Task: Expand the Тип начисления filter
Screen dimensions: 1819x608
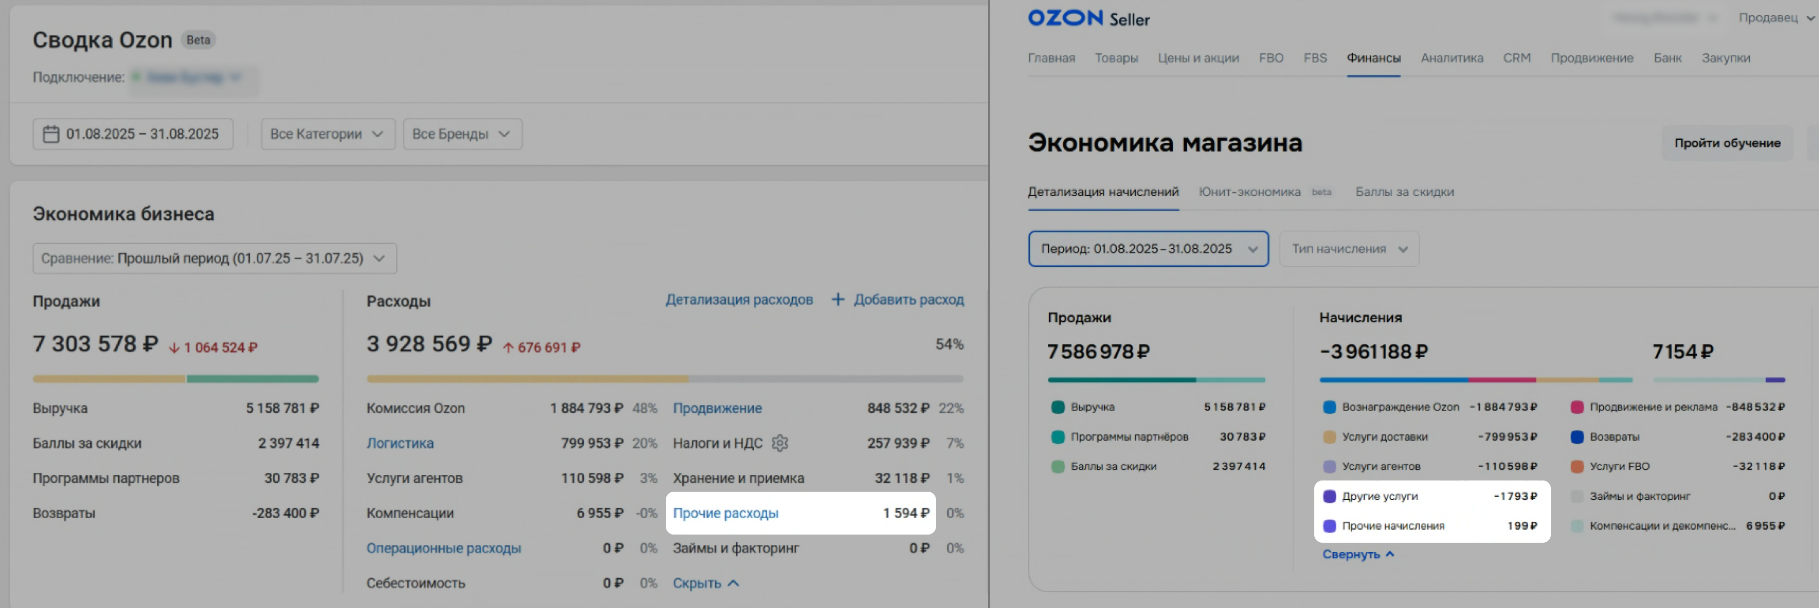Action: tap(1349, 249)
